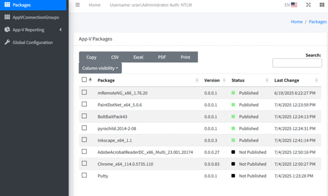This screenshot has height=196, width=328.
Task: Focus the Search input field
Action: point(297,63)
